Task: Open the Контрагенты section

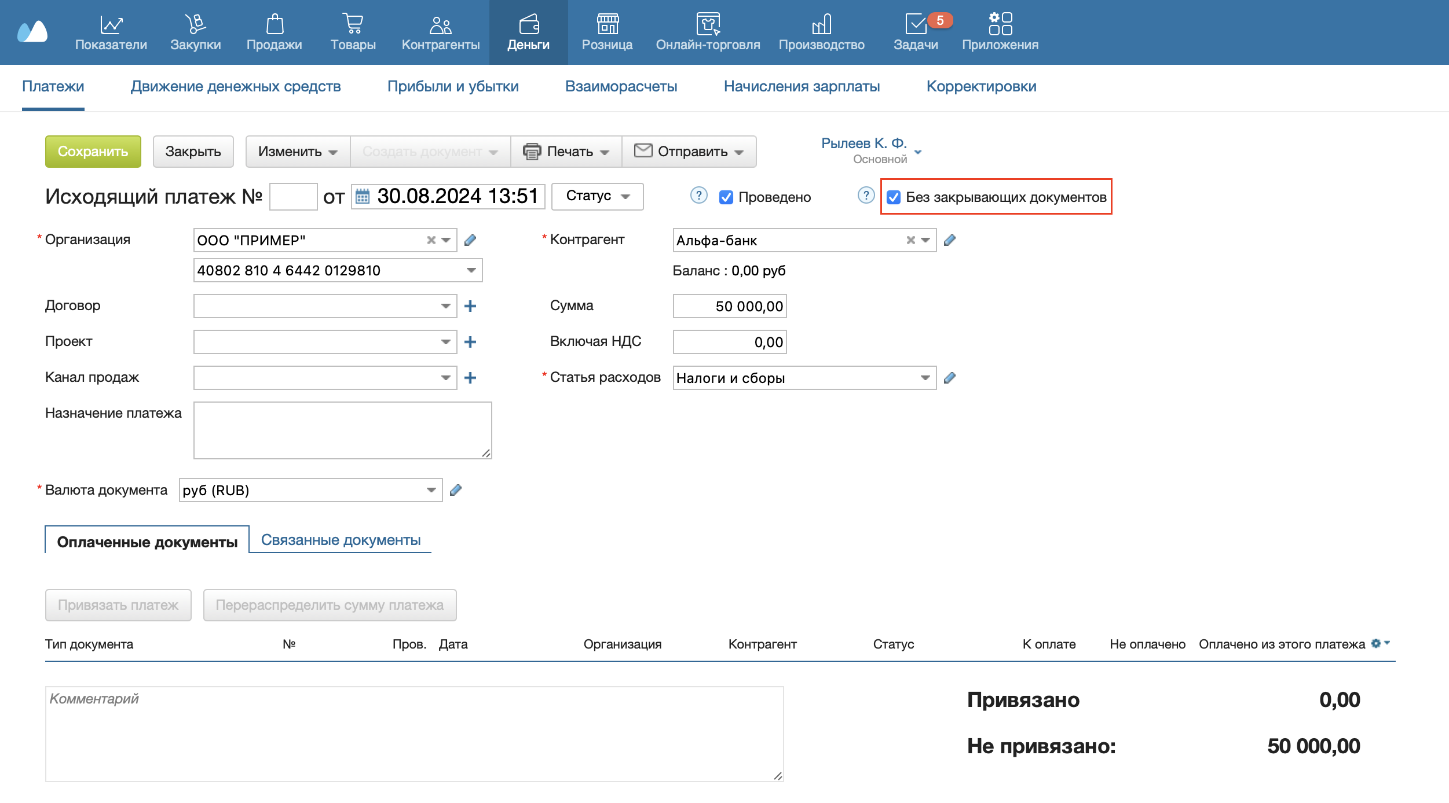Action: coord(440,32)
